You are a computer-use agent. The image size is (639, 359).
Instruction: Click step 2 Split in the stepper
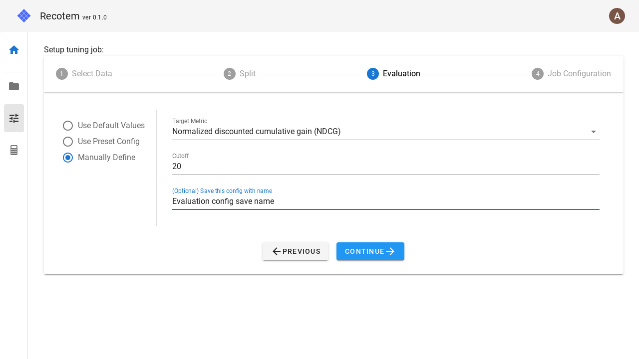pos(240,73)
